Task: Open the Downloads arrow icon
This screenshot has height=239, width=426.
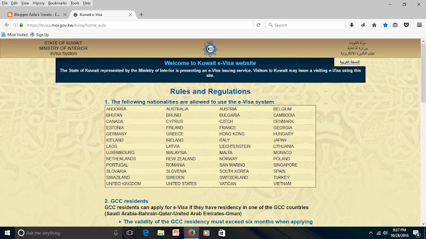Action: tap(351, 25)
